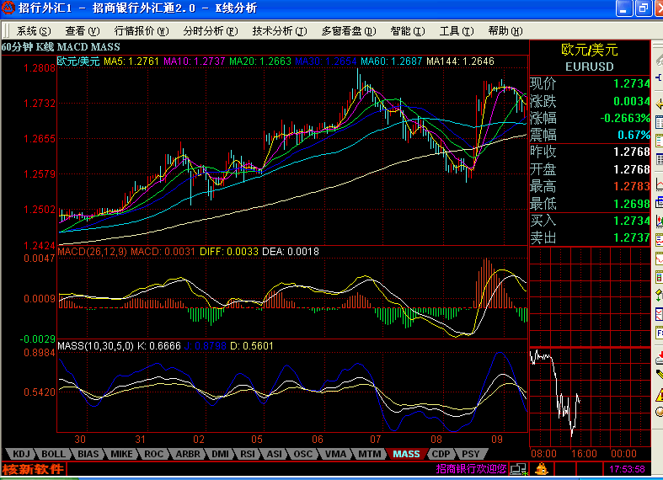Open the 系统(S) menu
This screenshot has width=663, height=480.
pyautogui.click(x=34, y=31)
